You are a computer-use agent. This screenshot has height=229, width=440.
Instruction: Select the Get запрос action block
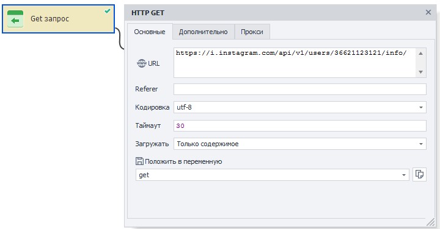59,19
